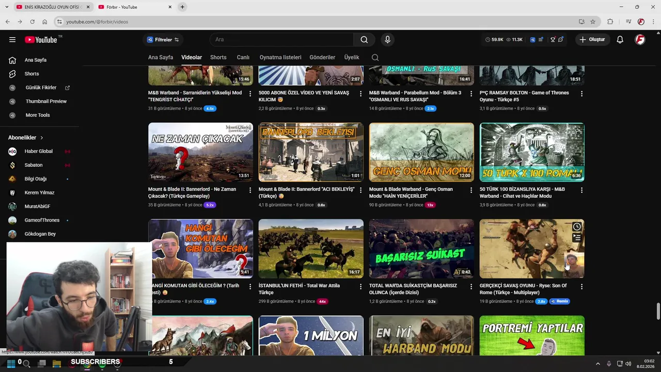Viewport: 661px width, 372px height.
Task: Click the taskbar volume speaker icon
Action: pos(628,364)
